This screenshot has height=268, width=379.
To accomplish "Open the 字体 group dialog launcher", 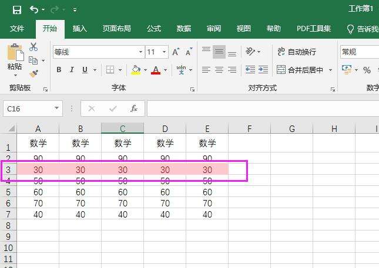I will [x=192, y=90].
